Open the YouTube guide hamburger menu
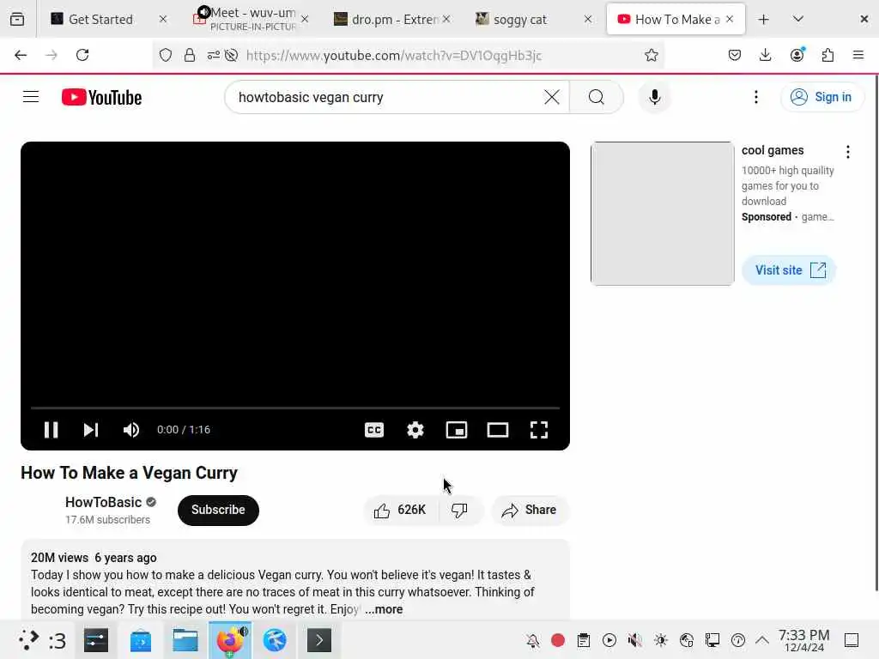The height and width of the screenshot is (659, 879). click(x=31, y=97)
